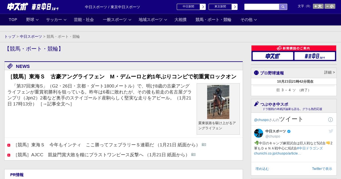This screenshot has height=179, width=341.
Task: Click the arrow next to 東京新聞
Action: (x=234, y=7)
